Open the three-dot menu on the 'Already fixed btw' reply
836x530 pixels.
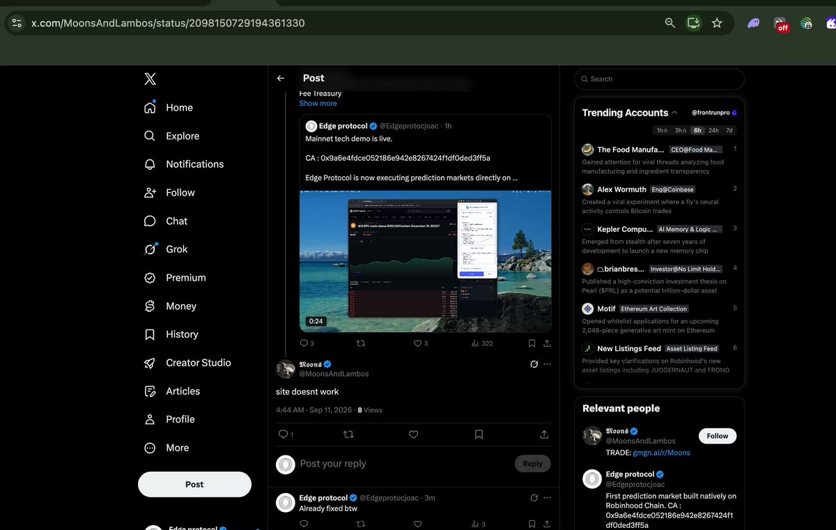[547, 498]
